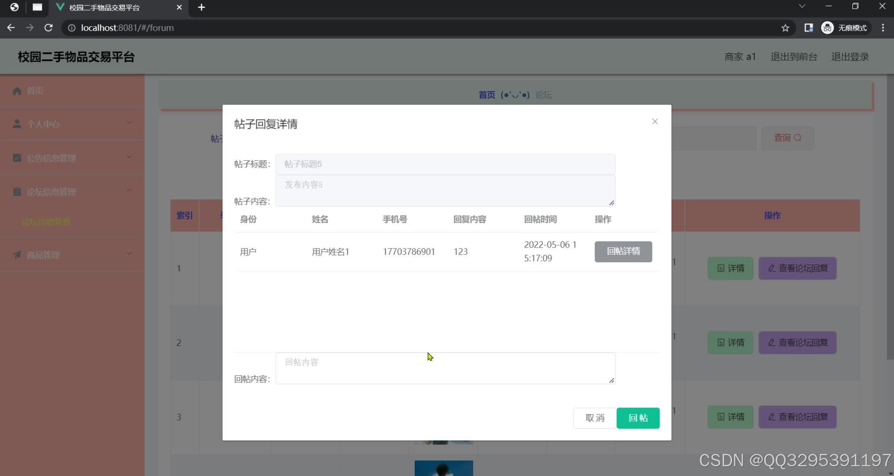Click the 公告信息管理 chart icon

17,158
